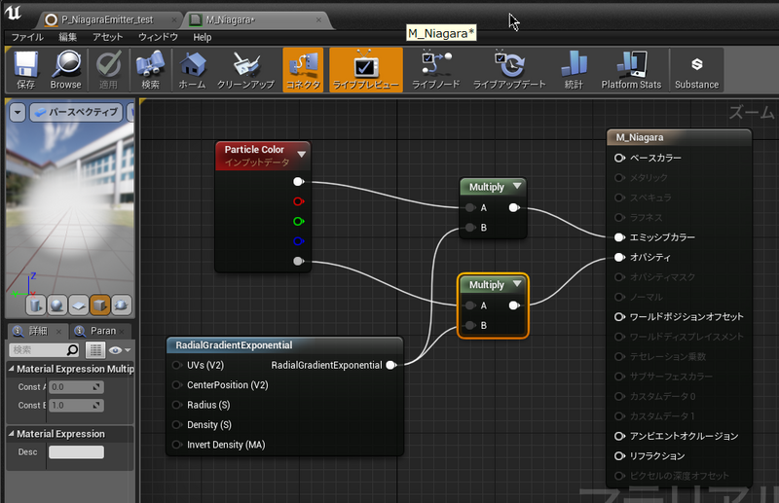
Task: Save the material with 保存 icon
Action: 26,70
